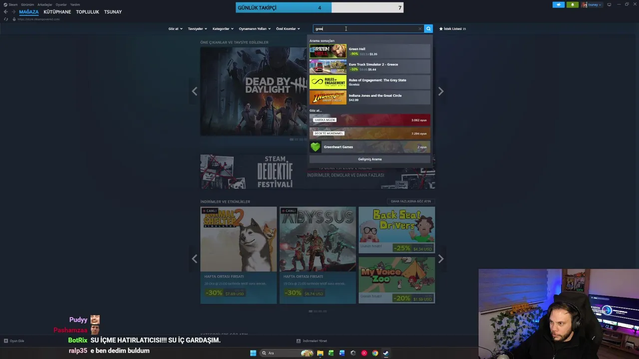The image size is (639, 359).
Task: Click the blue search magnifier button
Action: click(x=428, y=28)
